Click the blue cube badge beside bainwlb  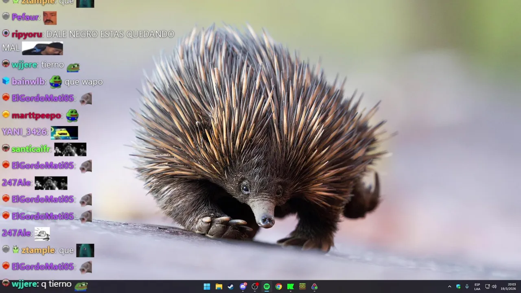[x=6, y=81]
